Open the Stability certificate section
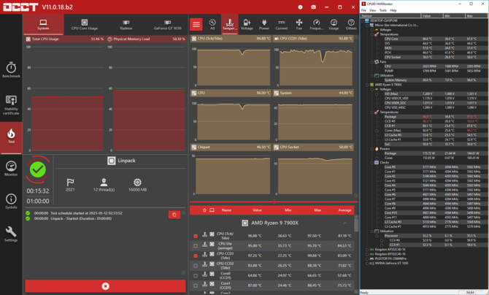 coord(11,105)
